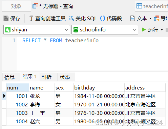The image size is (168, 129).
Task: Select cell 1004 in num column
Action: click(x=18, y=122)
